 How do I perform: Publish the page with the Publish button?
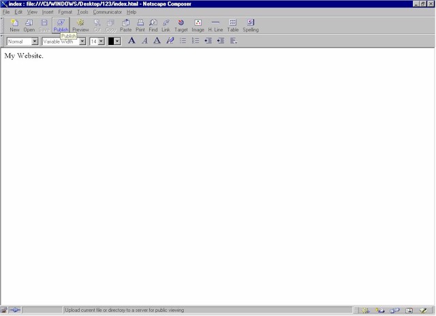(61, 26)
